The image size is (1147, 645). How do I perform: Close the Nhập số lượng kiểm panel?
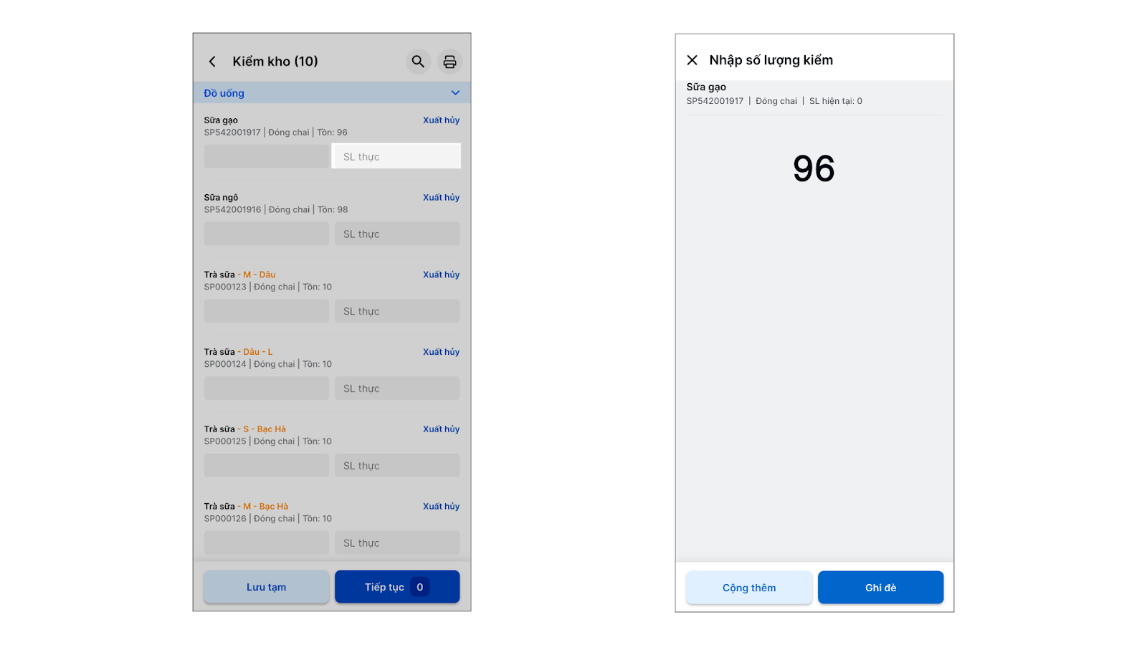click(692, 60)
